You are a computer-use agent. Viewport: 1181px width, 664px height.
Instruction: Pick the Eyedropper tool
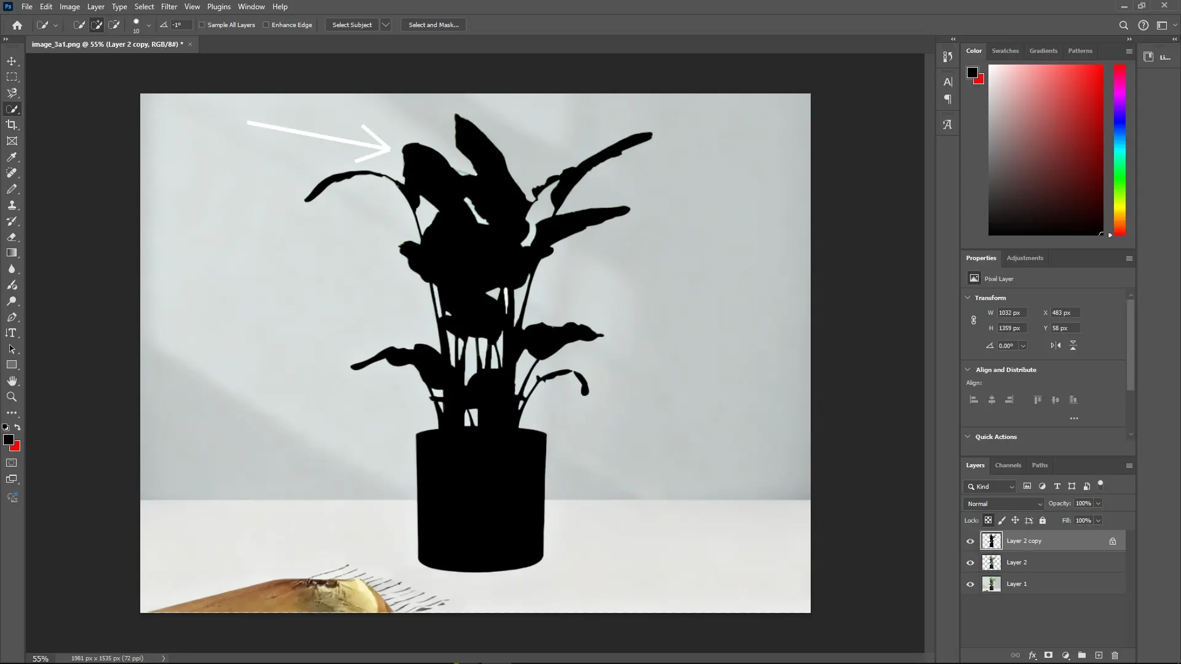[12, 157]
